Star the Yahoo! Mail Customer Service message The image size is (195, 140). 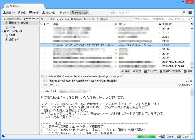(45, 45)
